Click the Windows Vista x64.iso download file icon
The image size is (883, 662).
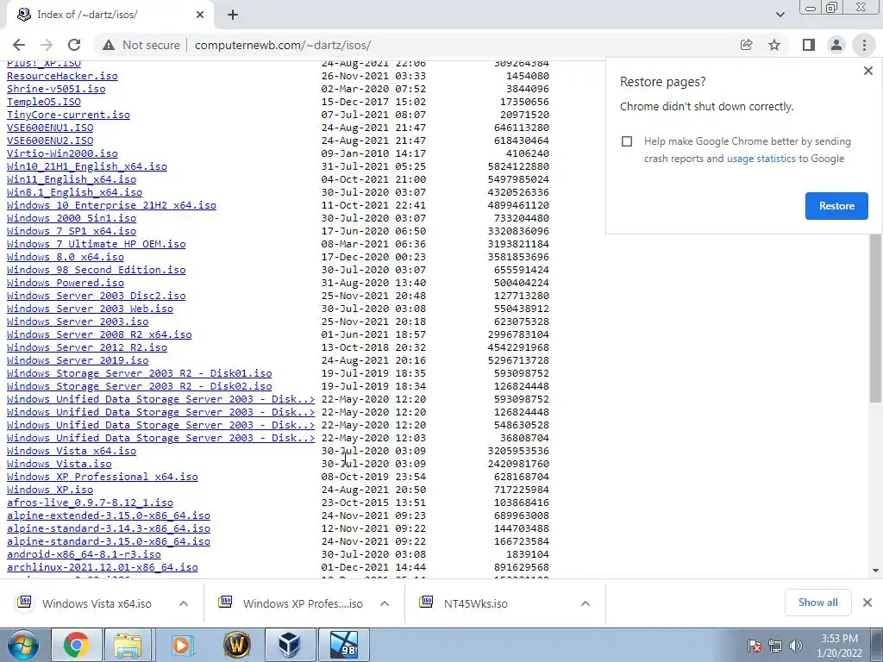tap(24, 603)
